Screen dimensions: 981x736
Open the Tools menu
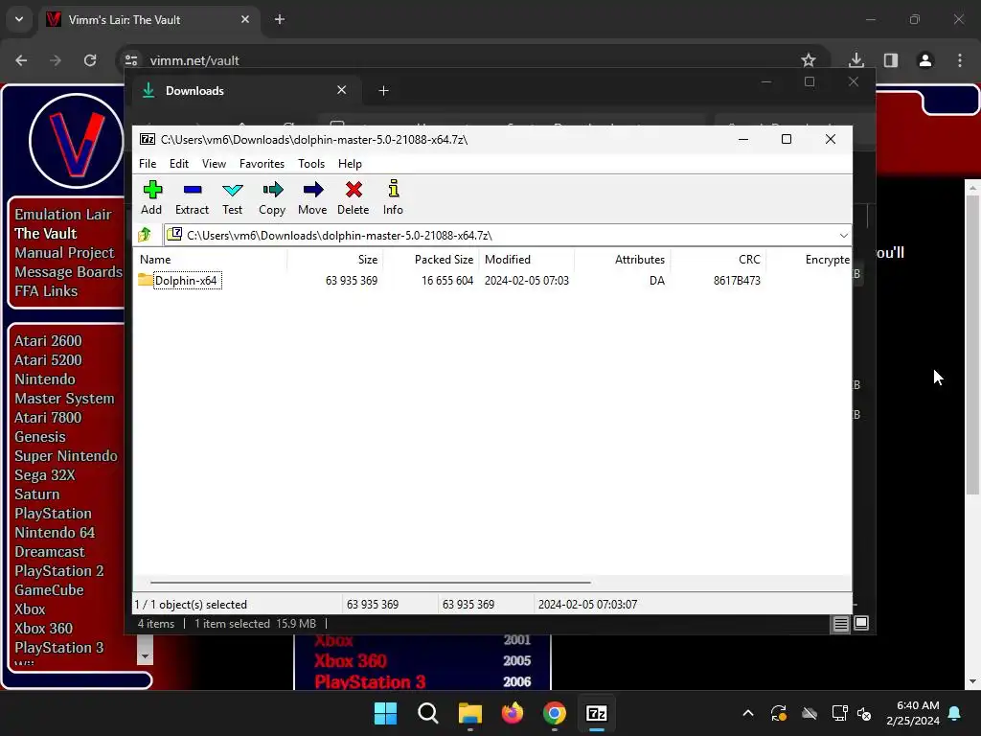pos(311,163)
